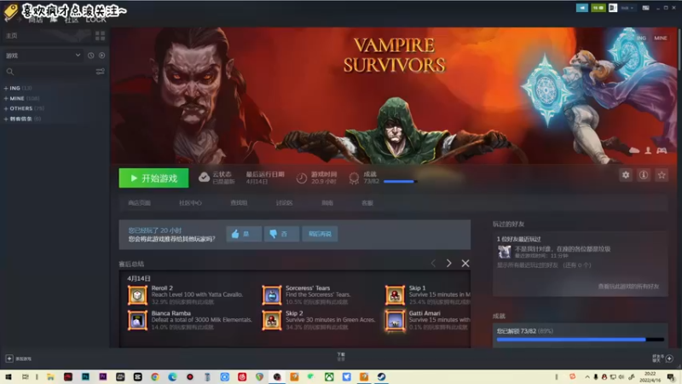Open the LOCK profile menu

tap(95, 20)
